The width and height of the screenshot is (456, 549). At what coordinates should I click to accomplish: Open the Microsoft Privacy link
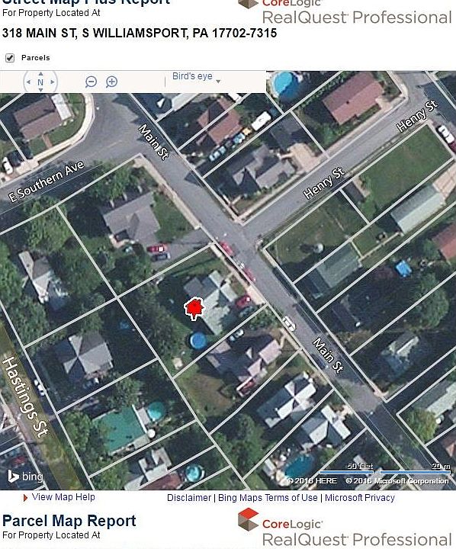point(360,497)
